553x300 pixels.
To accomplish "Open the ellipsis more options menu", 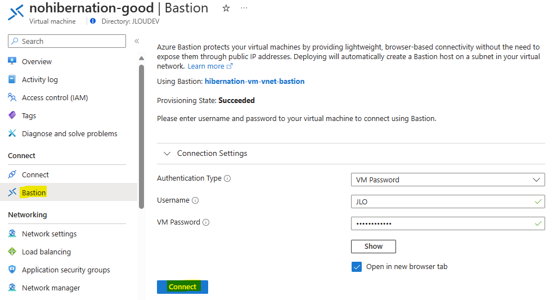I will point(244,8).
